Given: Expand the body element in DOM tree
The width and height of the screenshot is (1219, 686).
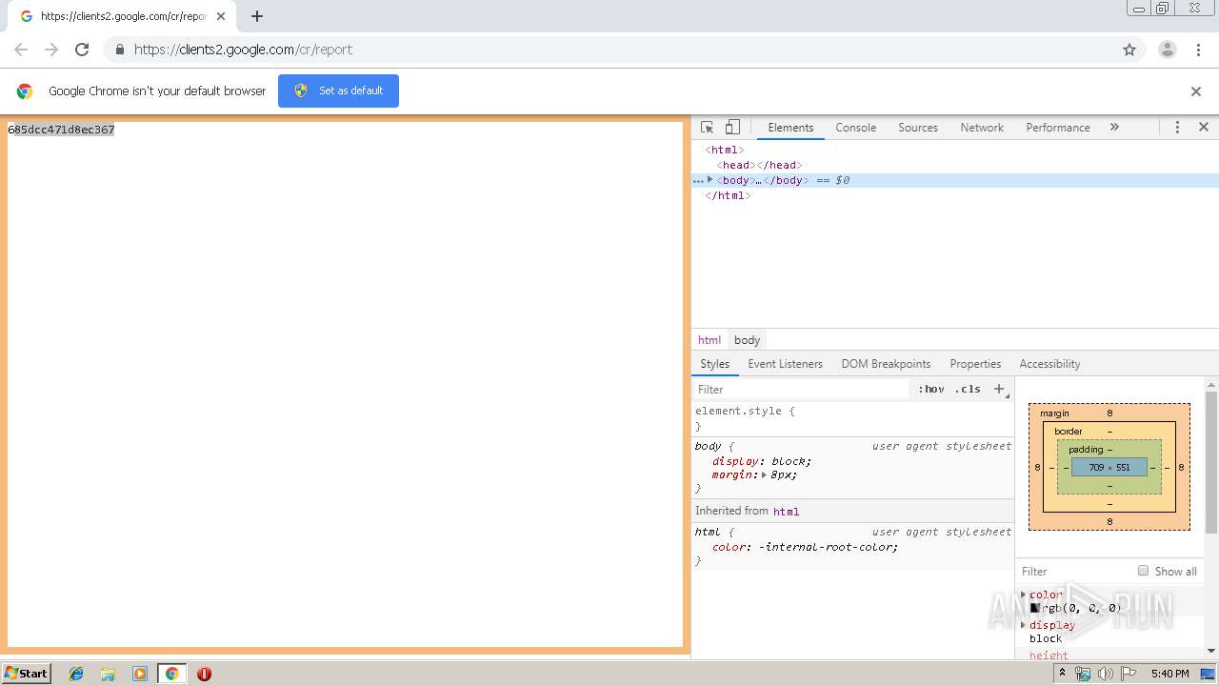Looking at the screenshot, I should [x=709, y=180].
